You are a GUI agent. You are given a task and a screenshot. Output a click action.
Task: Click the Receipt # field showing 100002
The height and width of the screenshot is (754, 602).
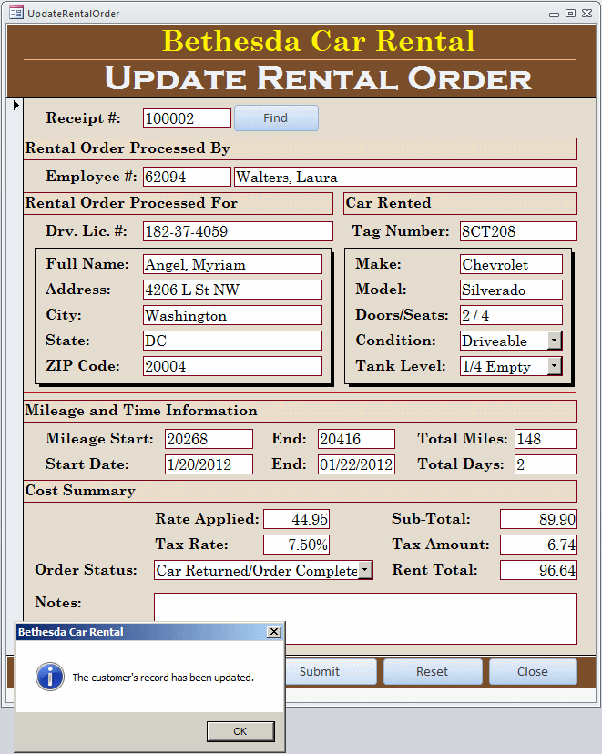(187, 118)
